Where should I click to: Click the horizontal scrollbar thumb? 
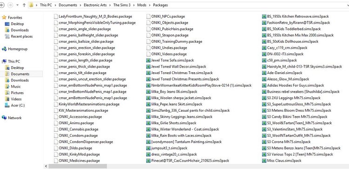click(x=78, y=166)
